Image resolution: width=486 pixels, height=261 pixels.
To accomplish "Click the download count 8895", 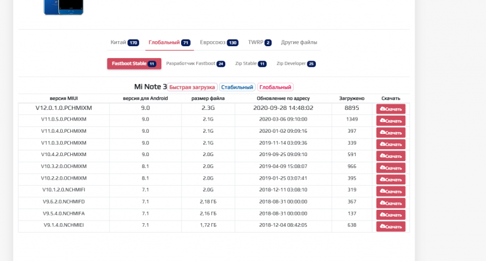I will click(x=352, y=108).
